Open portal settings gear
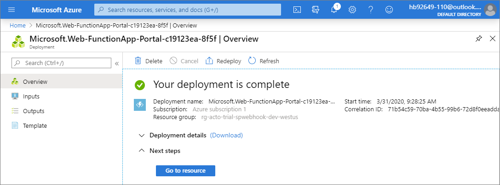Screen dimensions: 500x185 point(352,10)
